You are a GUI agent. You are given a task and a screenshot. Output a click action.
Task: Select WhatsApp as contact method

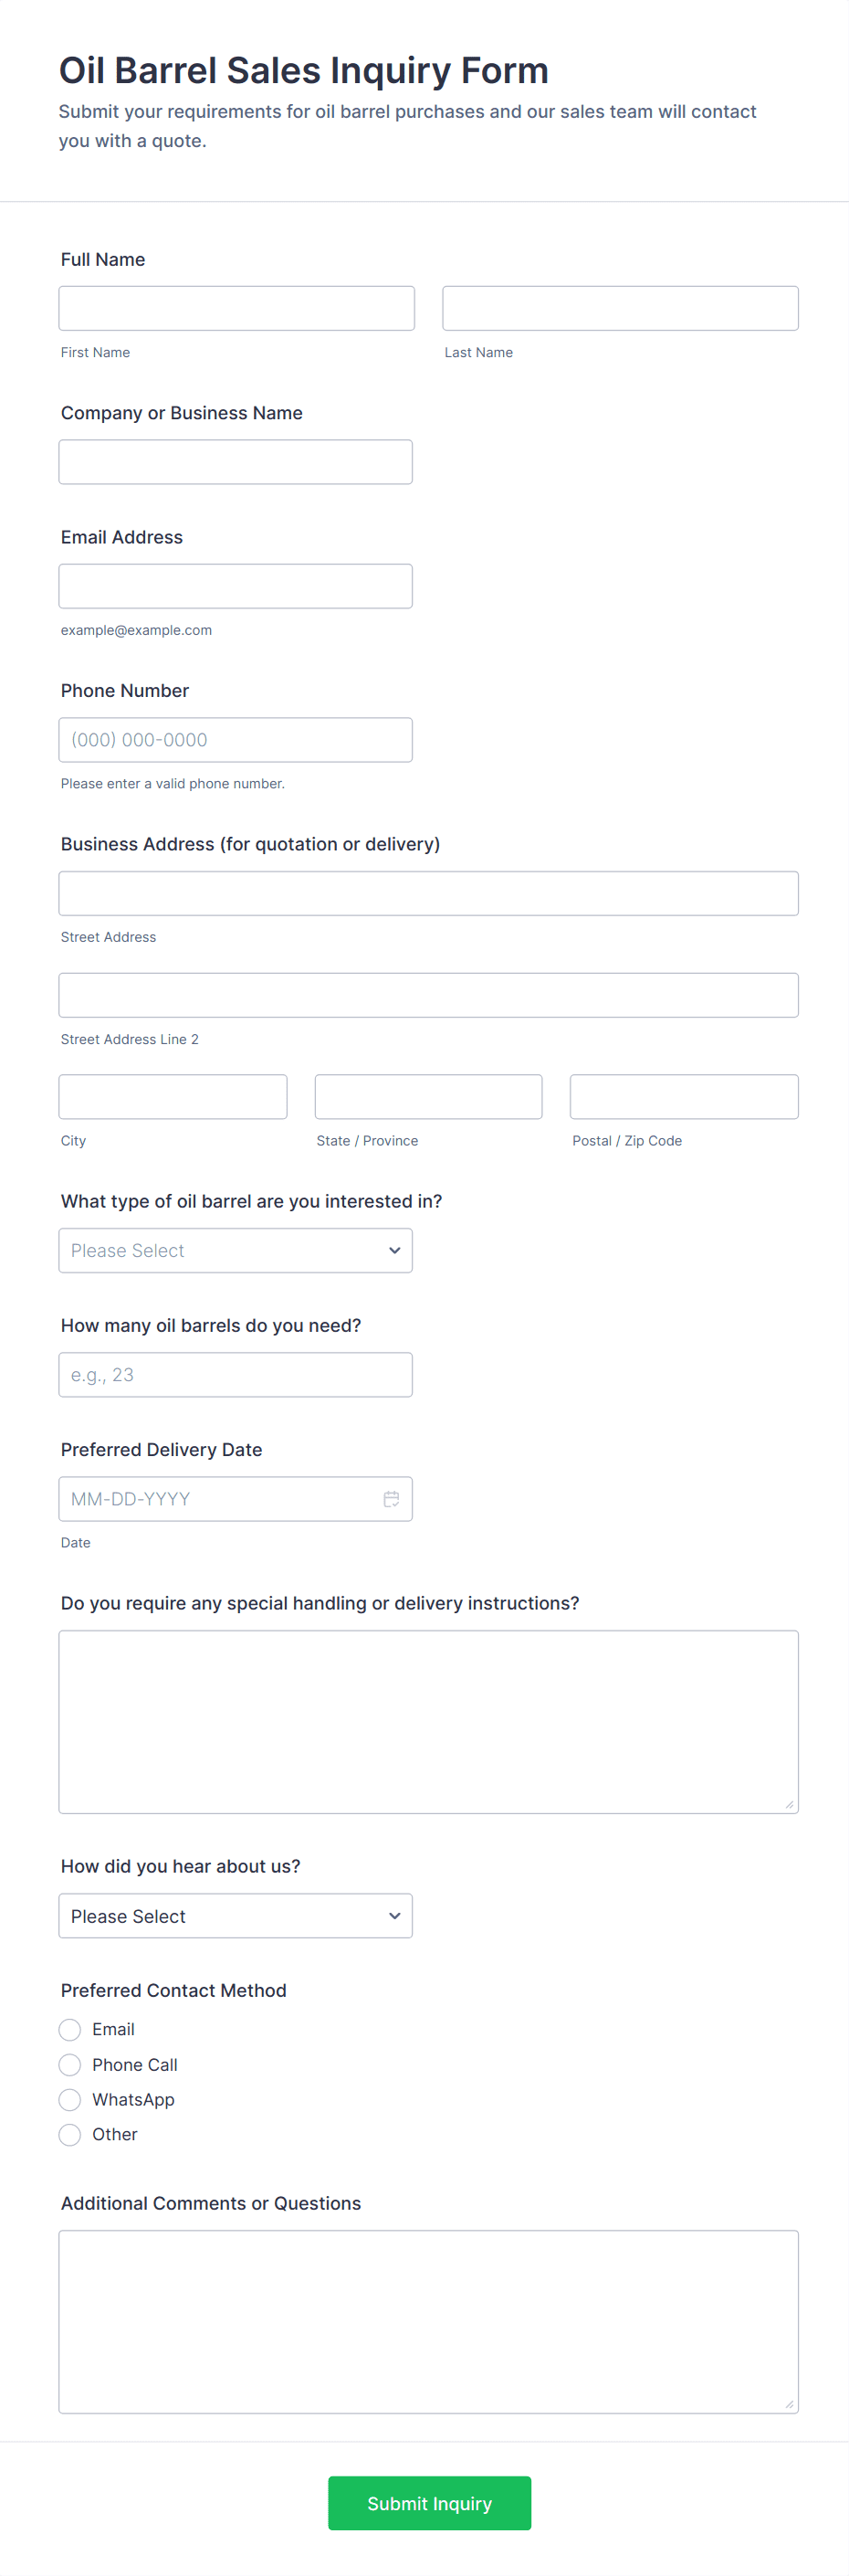[x=70, y=2099]
